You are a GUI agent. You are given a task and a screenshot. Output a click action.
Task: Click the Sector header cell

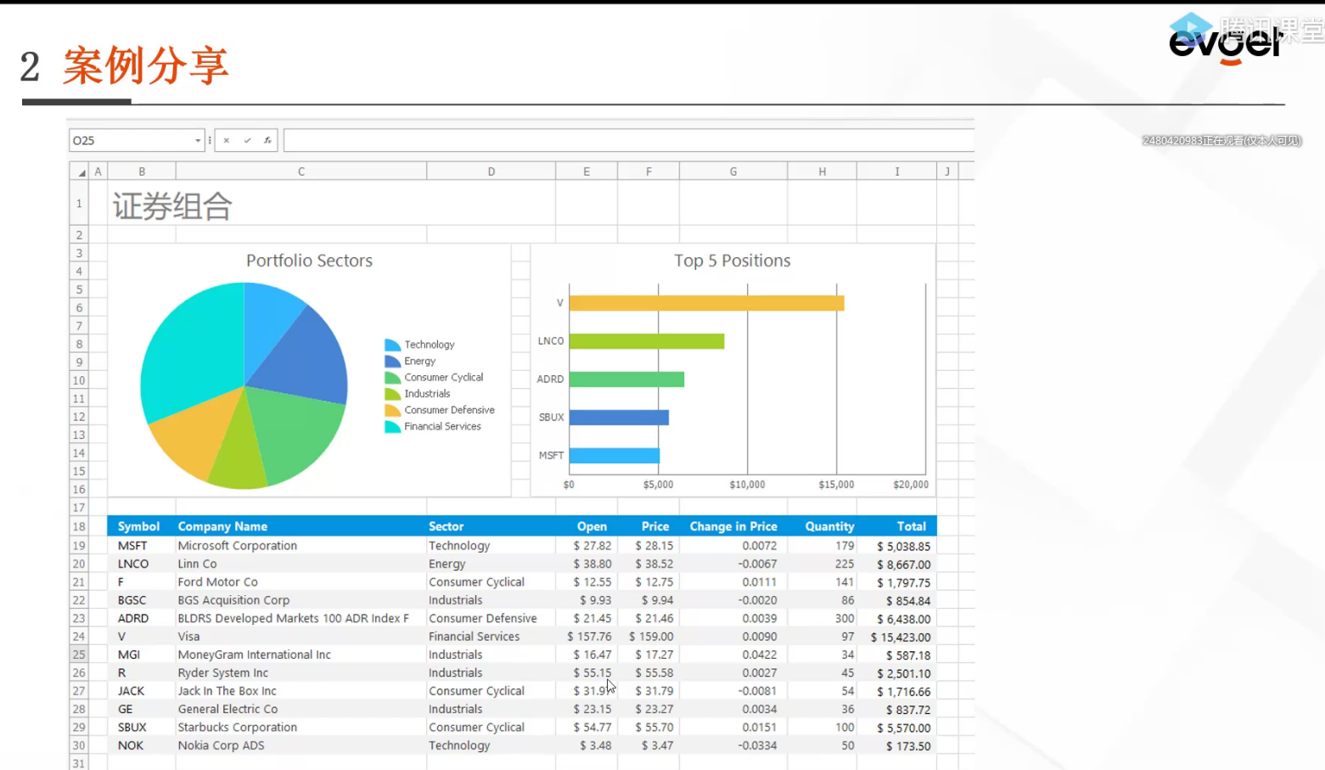pyautogui.click(x=491, y=526)
